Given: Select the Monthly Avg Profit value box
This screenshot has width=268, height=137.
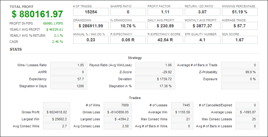Looking at the screenshot, I should click(202, 26).
